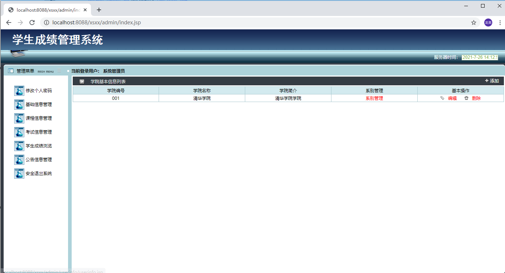Open 课程信息管理 menu item
Screen dimensions: 505x273
(39, 118)
